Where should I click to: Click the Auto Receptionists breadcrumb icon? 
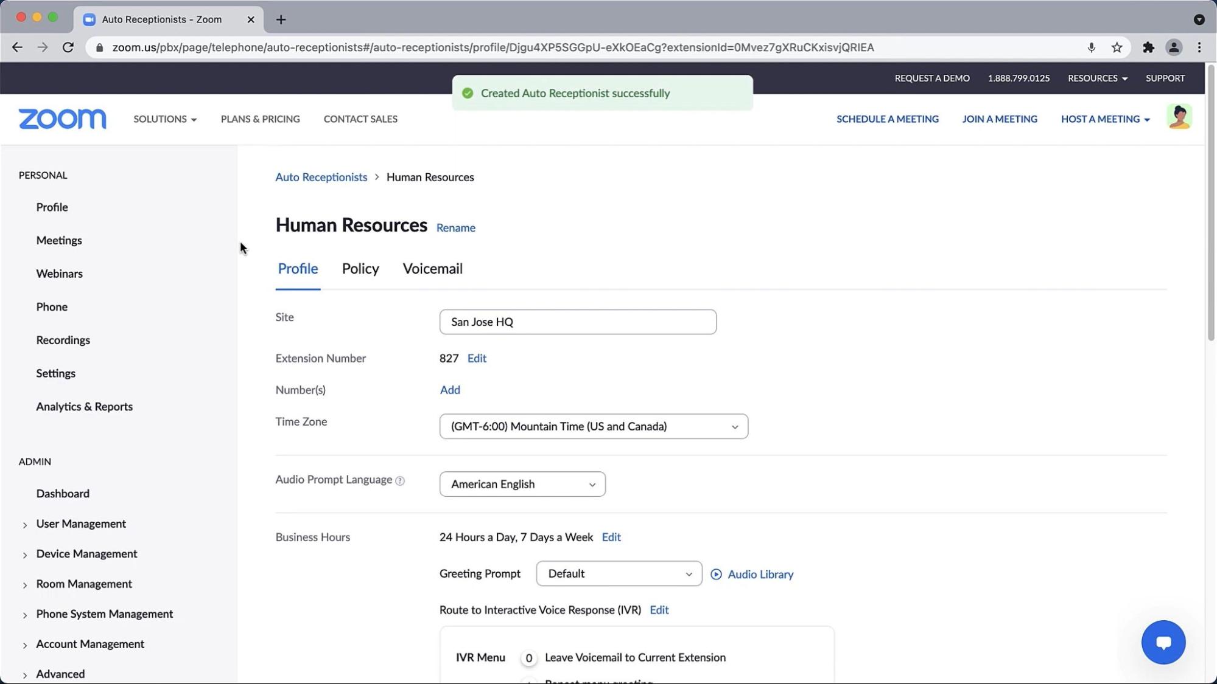click(x=321, y=176)
